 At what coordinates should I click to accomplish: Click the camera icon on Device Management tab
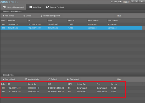click(5, 7)
